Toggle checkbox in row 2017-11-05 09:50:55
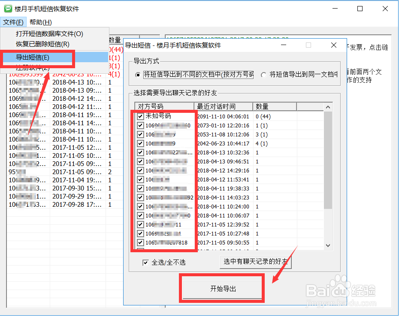The image size is (399, 317). tap(140, 243)
